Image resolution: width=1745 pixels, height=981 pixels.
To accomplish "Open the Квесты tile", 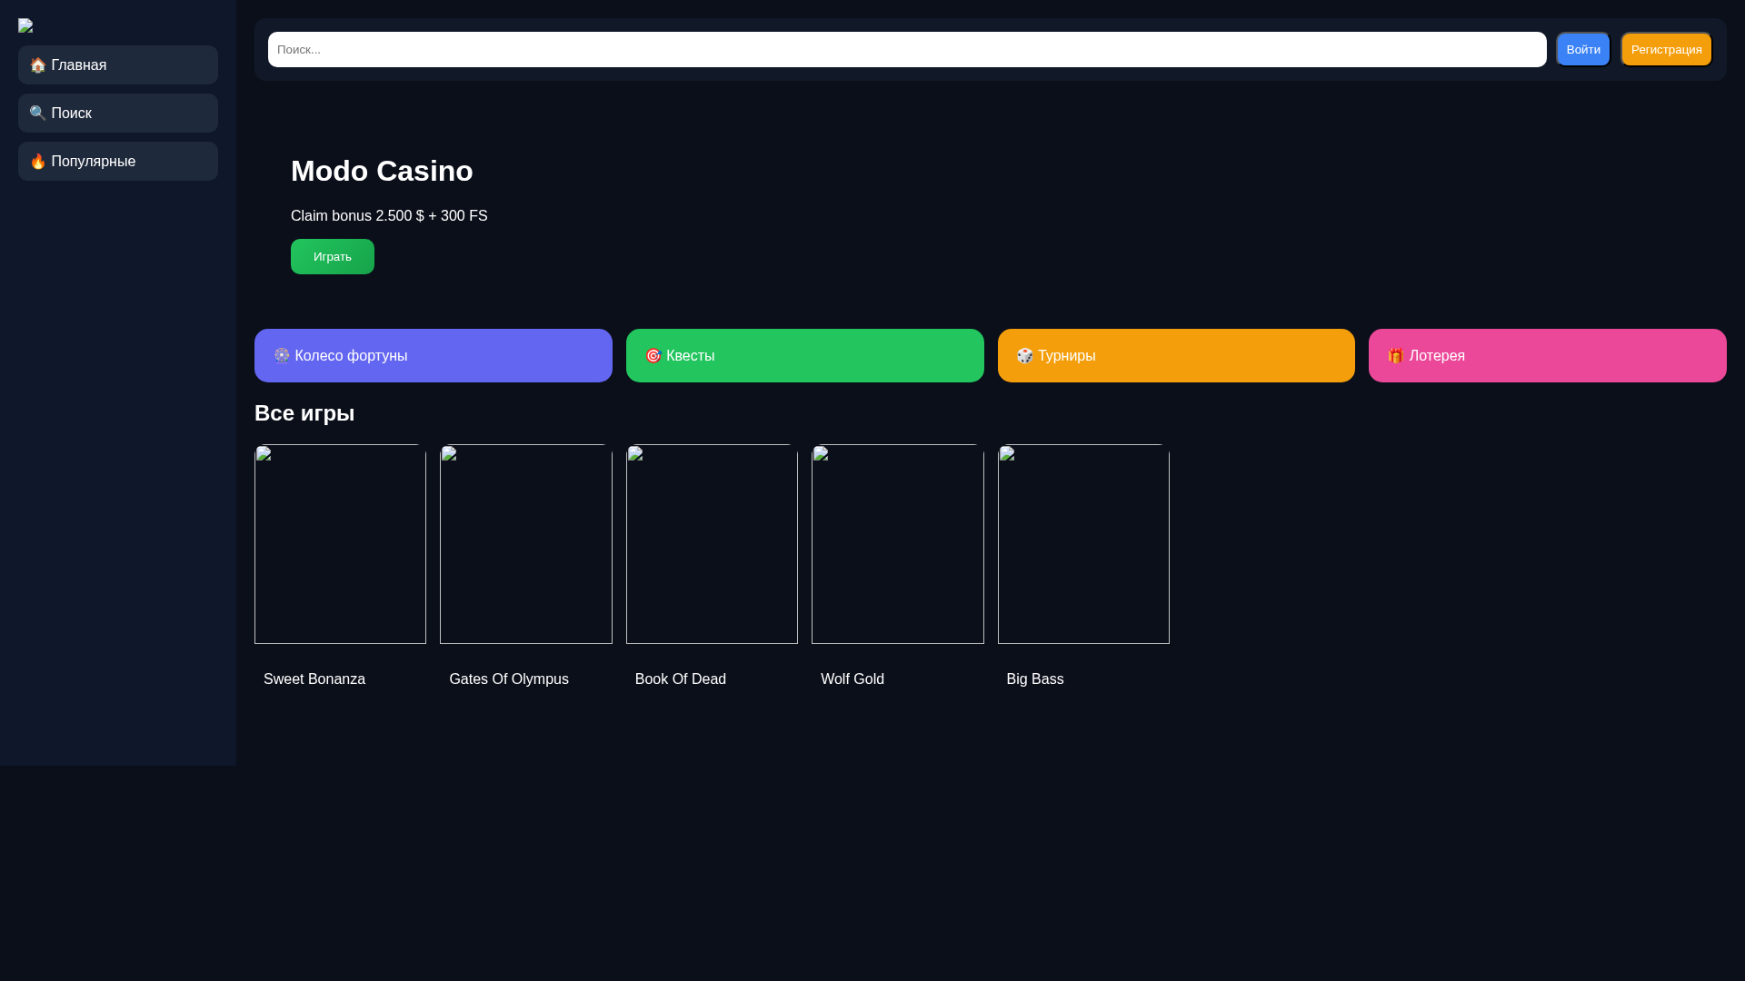I will coord(805,355).
